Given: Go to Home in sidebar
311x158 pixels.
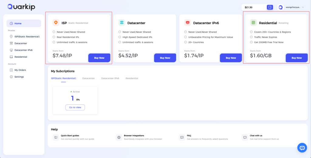Looking at the screenshot, I should pos(24,23).
